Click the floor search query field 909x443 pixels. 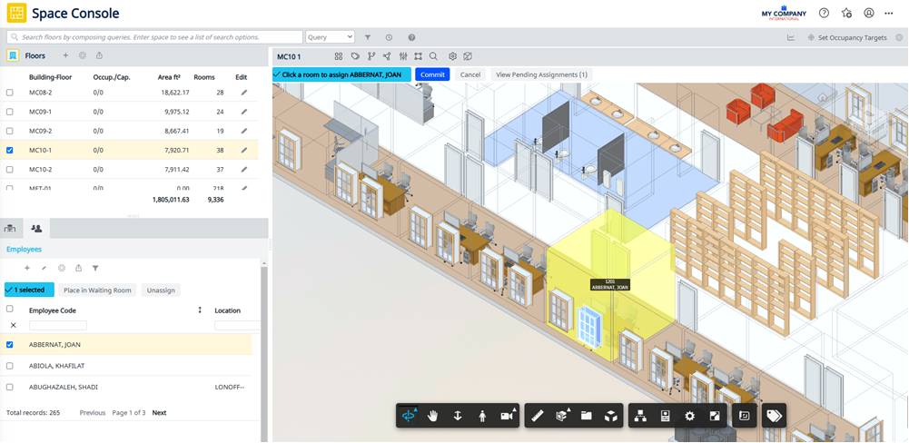tap(154, 37)
